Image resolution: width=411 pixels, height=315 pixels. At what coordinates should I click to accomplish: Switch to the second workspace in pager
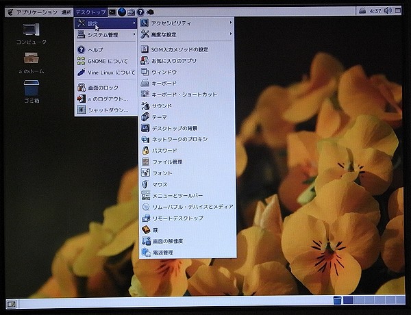(359, 300)
